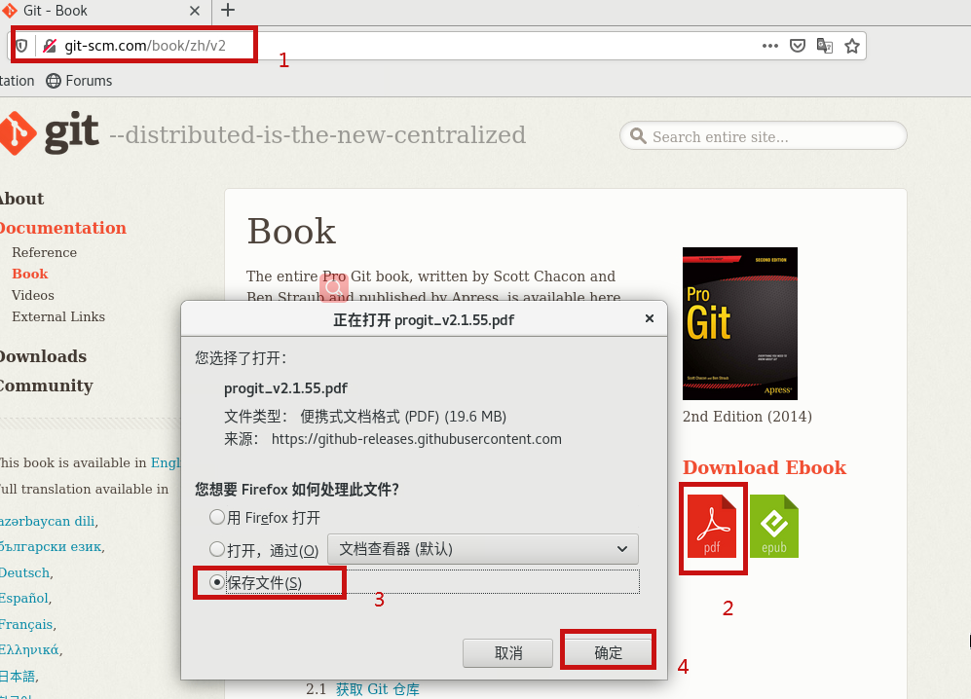Select the Save File radio option
Screen dimensions: 971x699
(x=217, y=582)
